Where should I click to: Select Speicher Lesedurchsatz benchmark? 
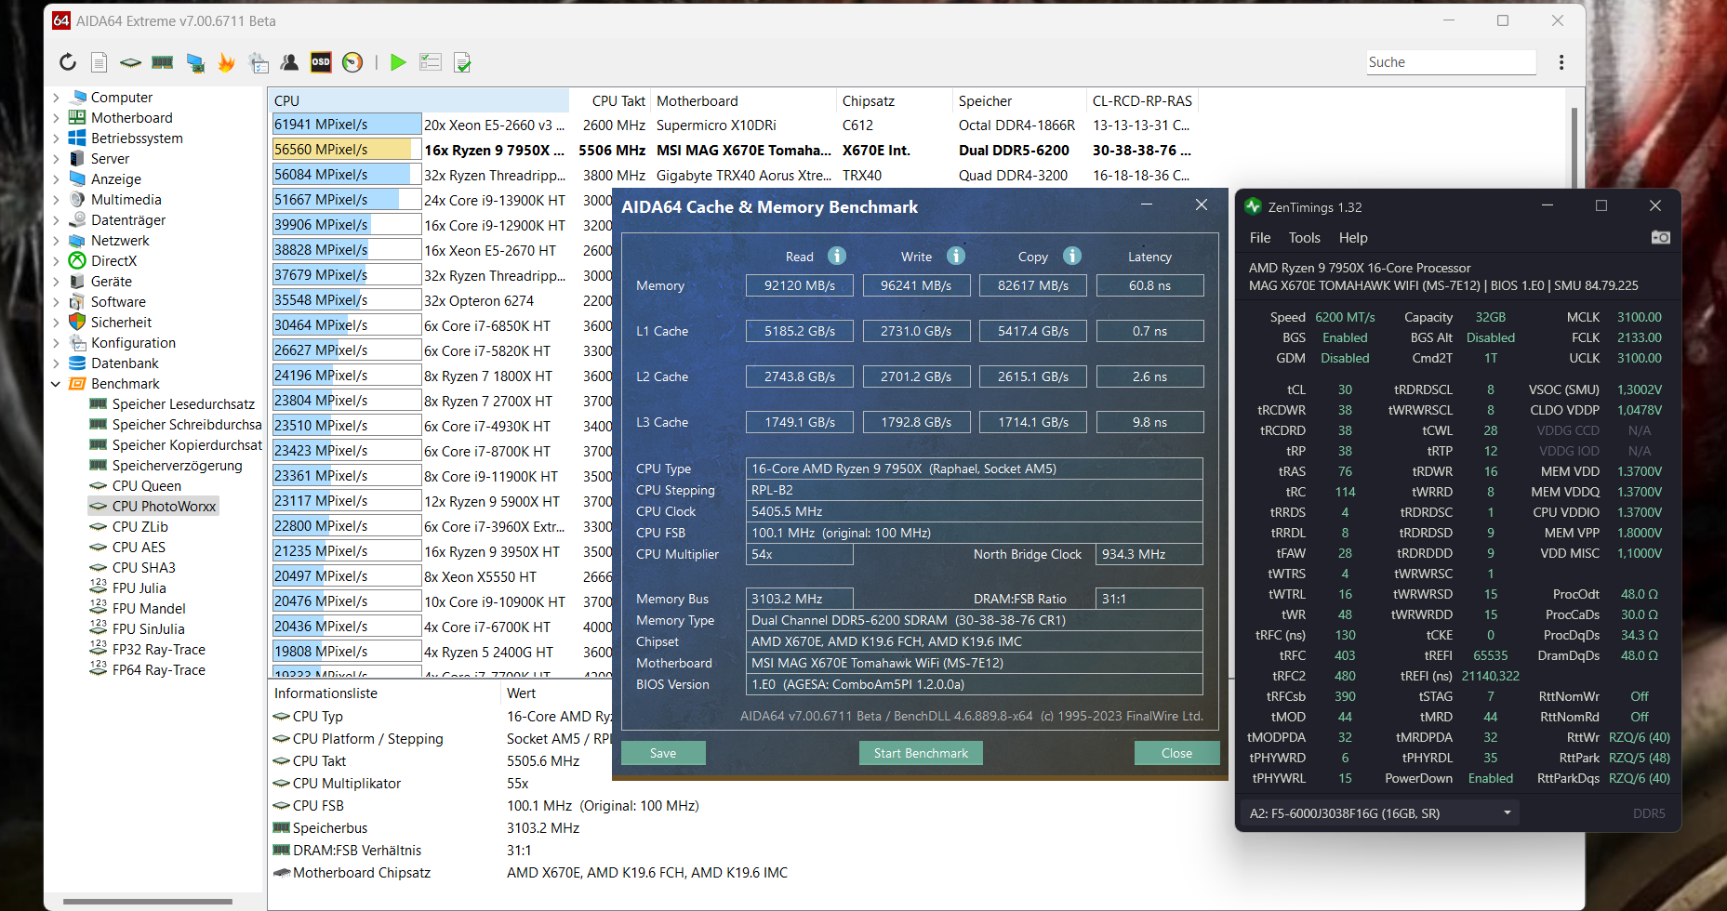172,404
